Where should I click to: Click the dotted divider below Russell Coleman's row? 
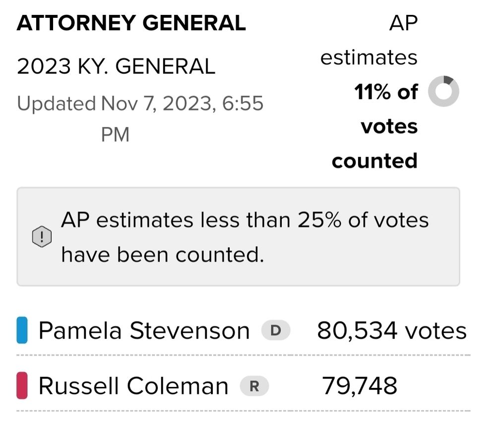pyautogui.click(x=243, y=411)
